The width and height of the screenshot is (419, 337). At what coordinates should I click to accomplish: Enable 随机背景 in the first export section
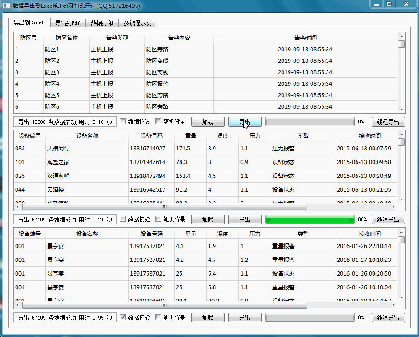(158, 122)
